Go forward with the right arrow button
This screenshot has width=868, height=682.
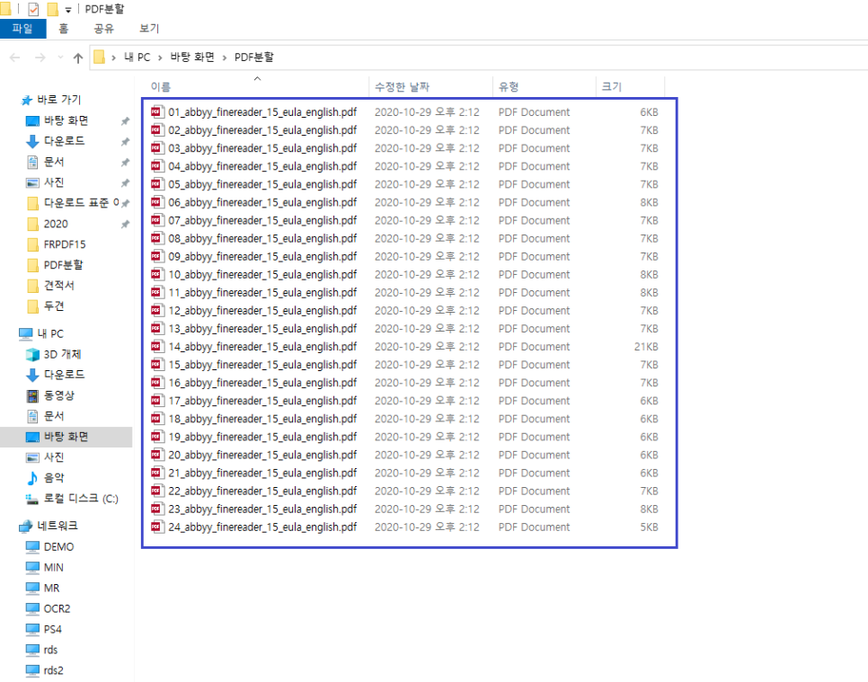40,58
